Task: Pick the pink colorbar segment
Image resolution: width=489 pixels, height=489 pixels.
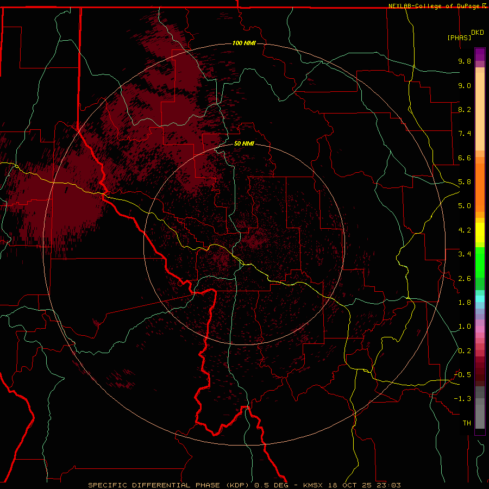Action: (480, 329)
